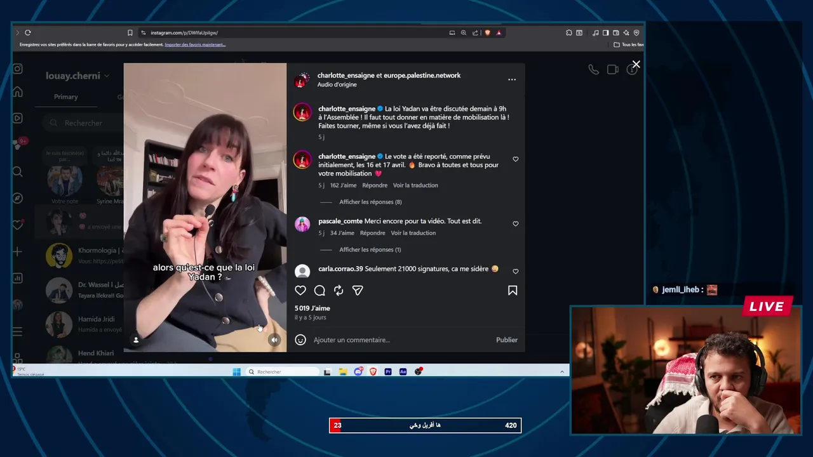
Task: Start a video call with camera icon
Action: [x=612, y=70]
